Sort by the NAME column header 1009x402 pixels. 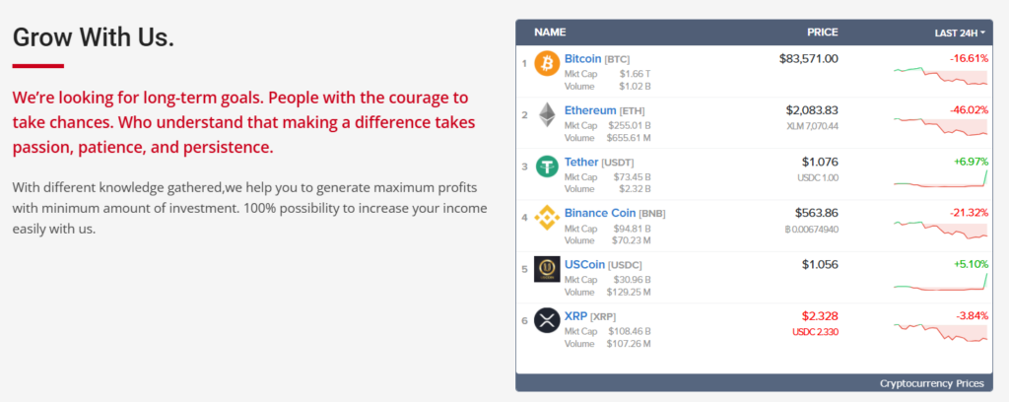click(x=550, y=33)
